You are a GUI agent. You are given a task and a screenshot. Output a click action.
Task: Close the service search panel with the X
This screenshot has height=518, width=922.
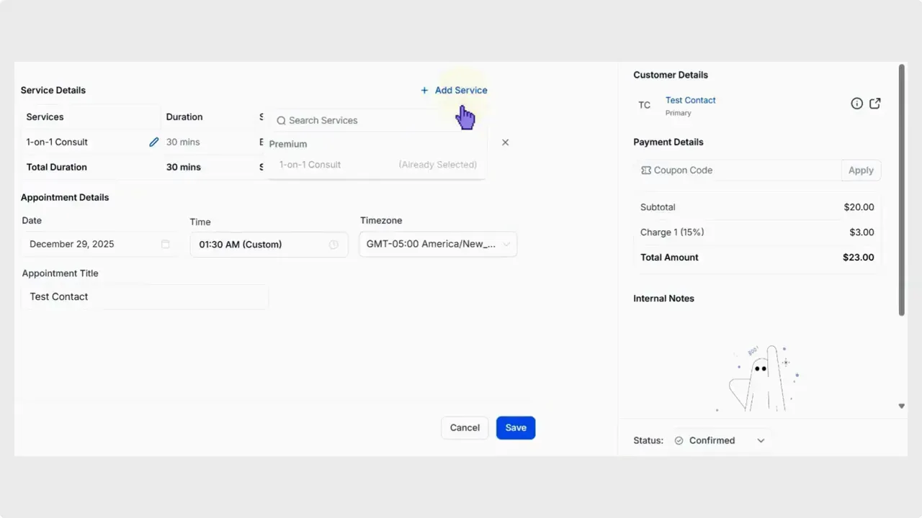coord(505,142)
